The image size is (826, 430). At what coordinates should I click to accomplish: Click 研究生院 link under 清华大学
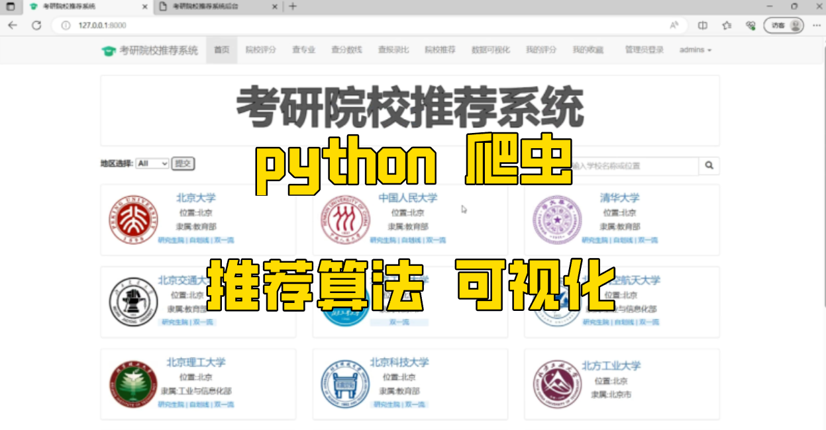[x=595, y=240]
